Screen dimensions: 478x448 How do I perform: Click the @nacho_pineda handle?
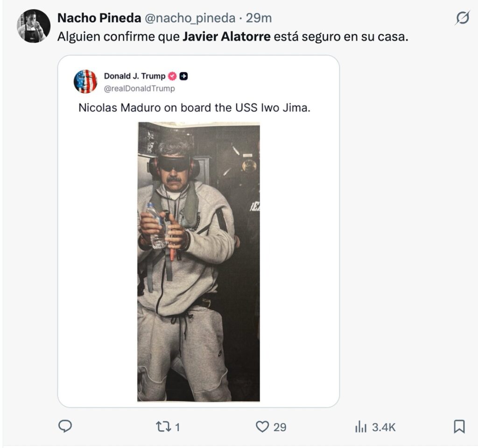tap(192, 18)
